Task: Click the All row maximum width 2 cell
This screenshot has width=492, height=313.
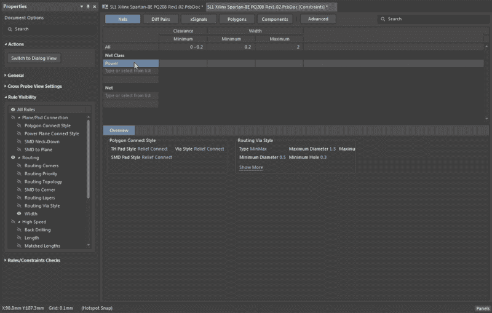Action: click(x=279, y=47)
